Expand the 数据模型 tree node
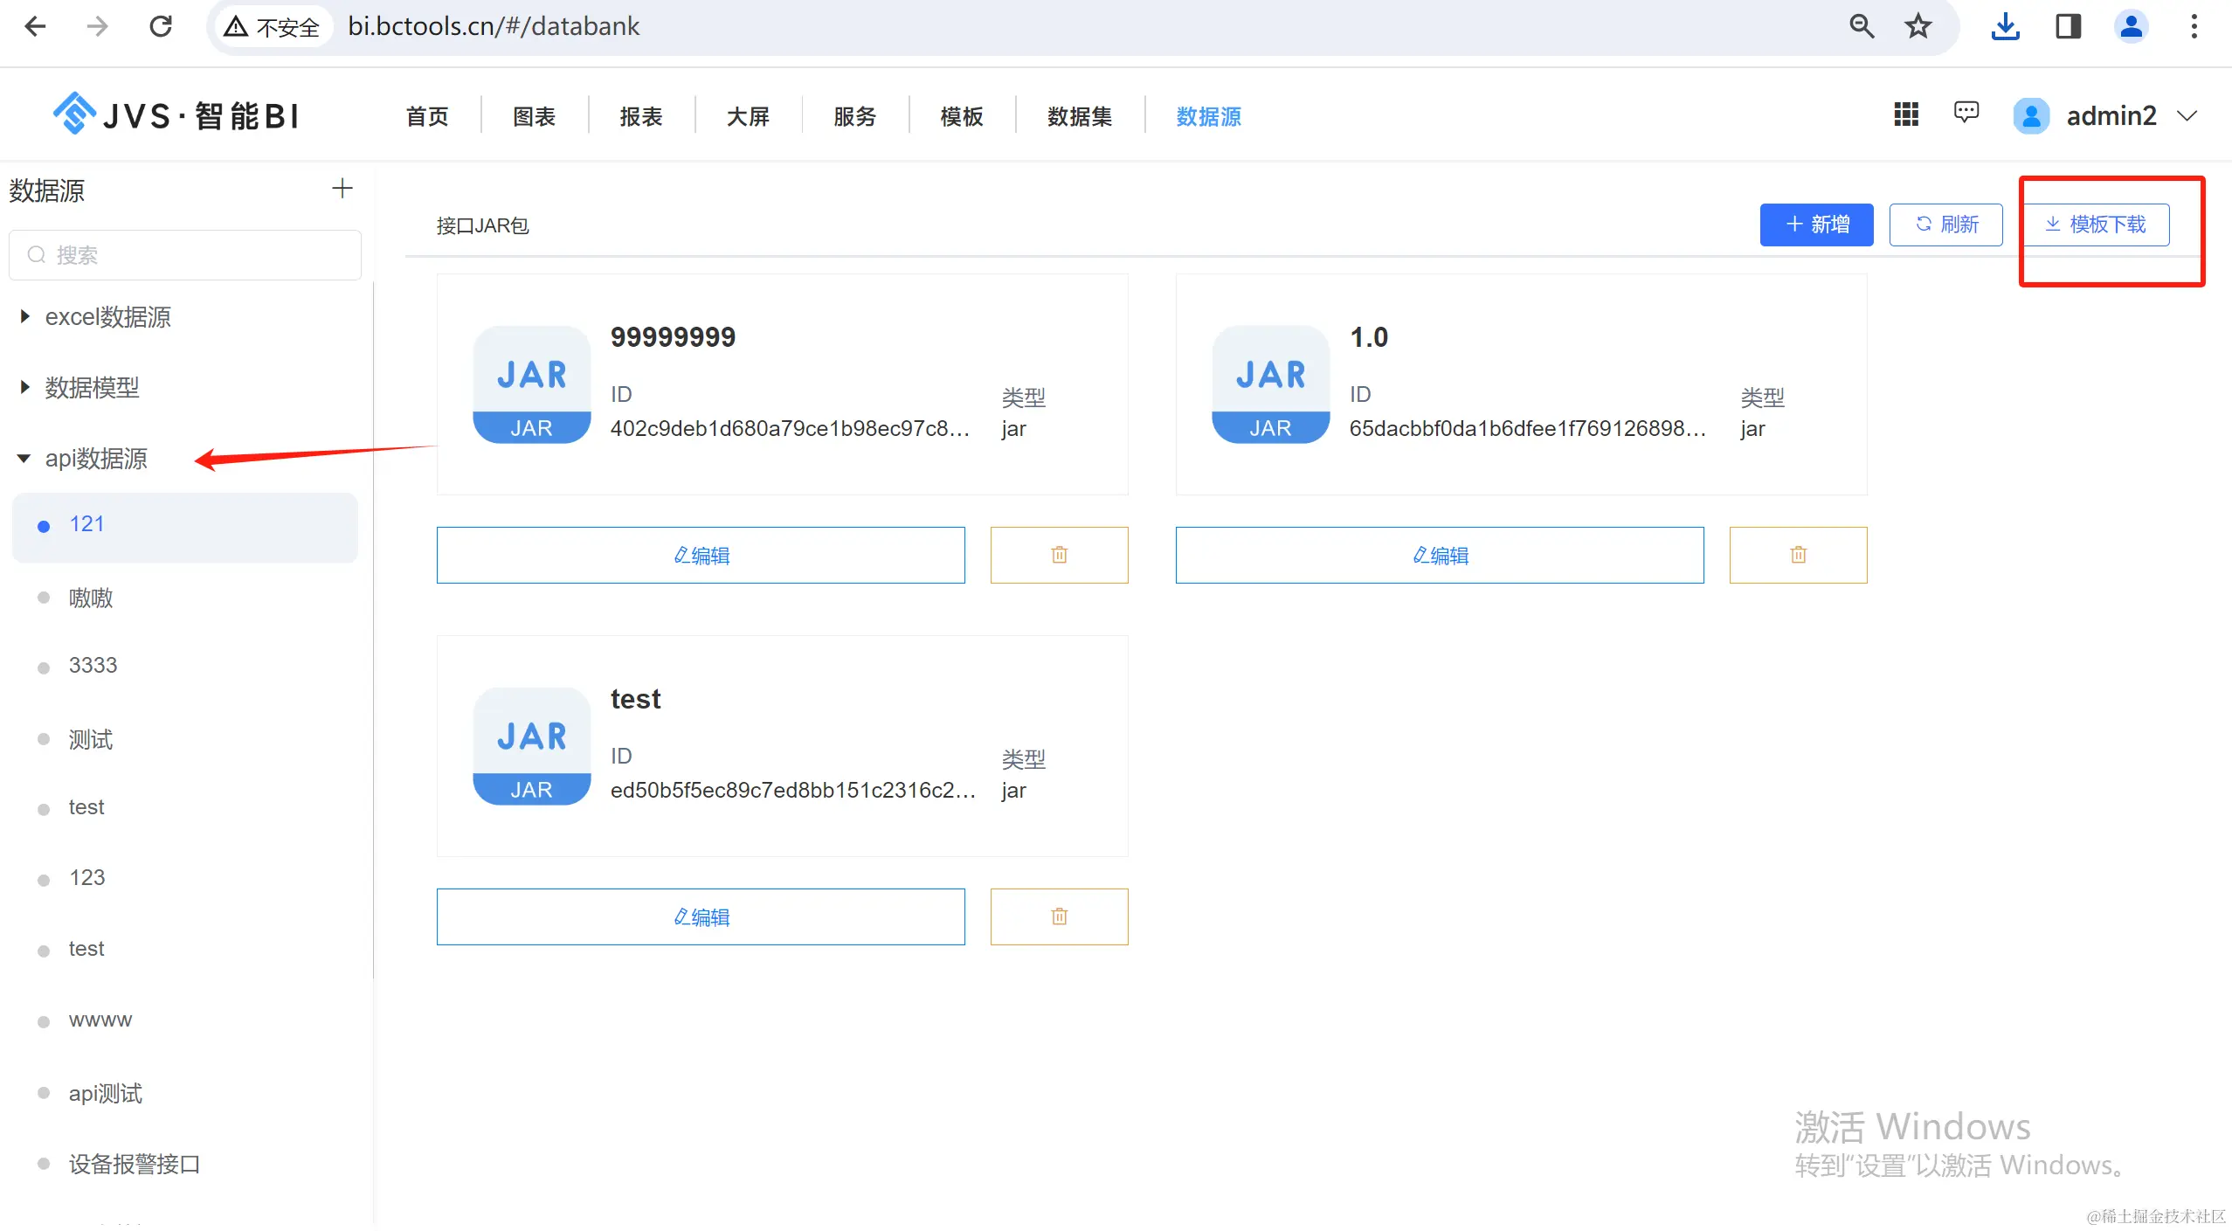Viewport: 2232px width, 1231px height. (x=25, y=387)
